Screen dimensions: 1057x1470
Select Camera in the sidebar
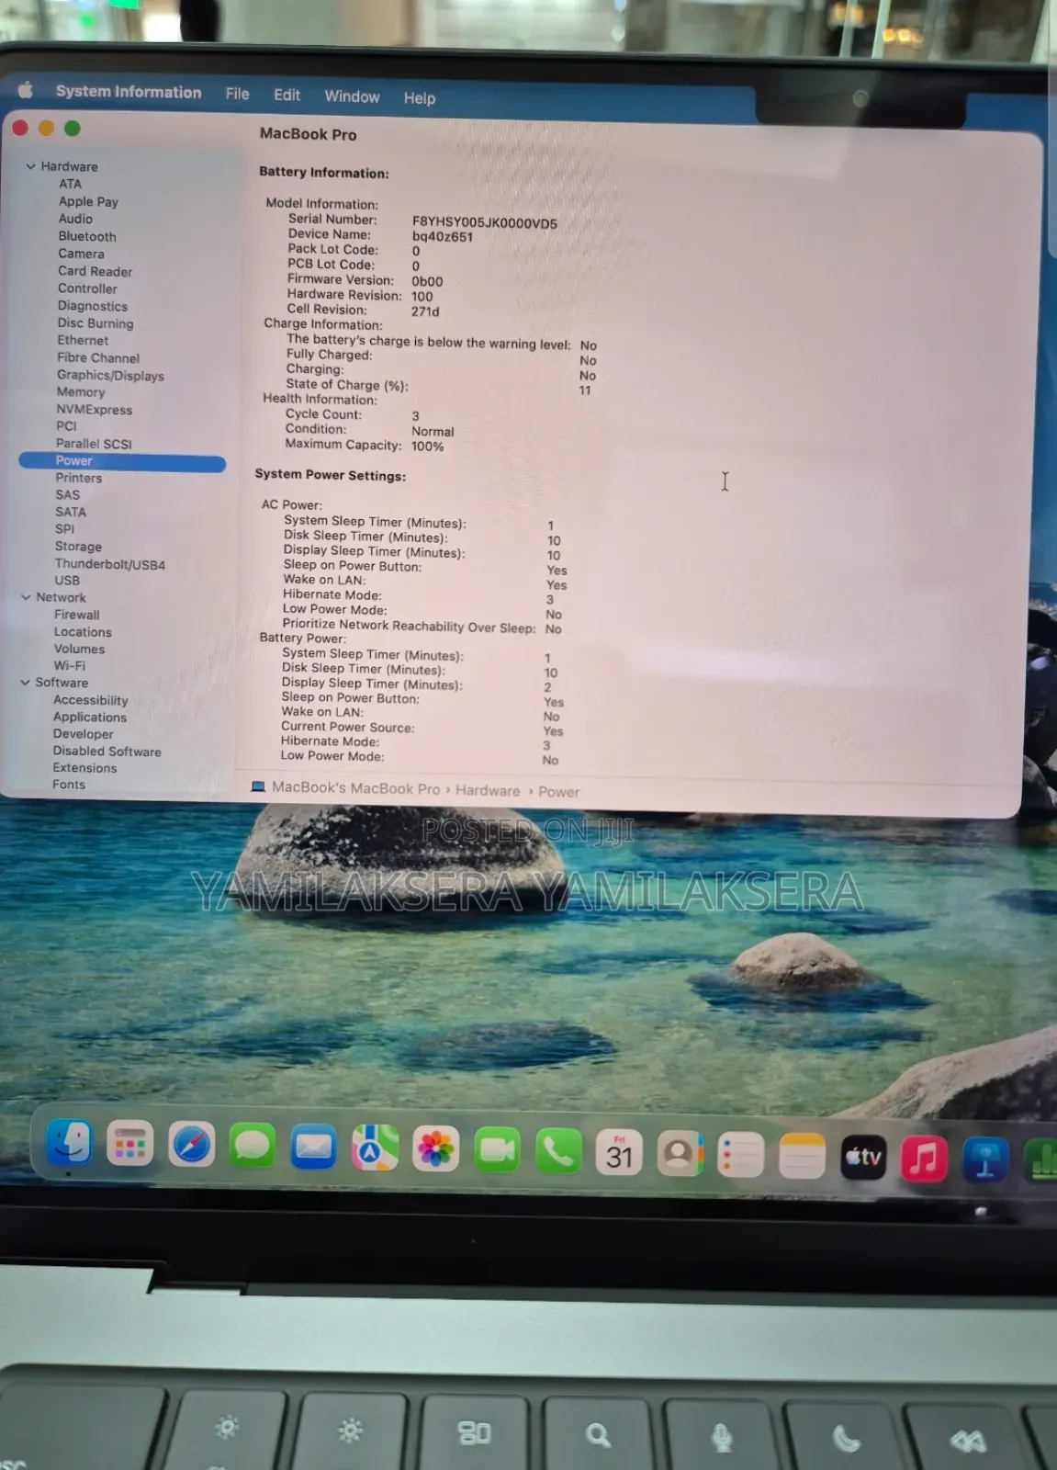[x=81, y=254]
